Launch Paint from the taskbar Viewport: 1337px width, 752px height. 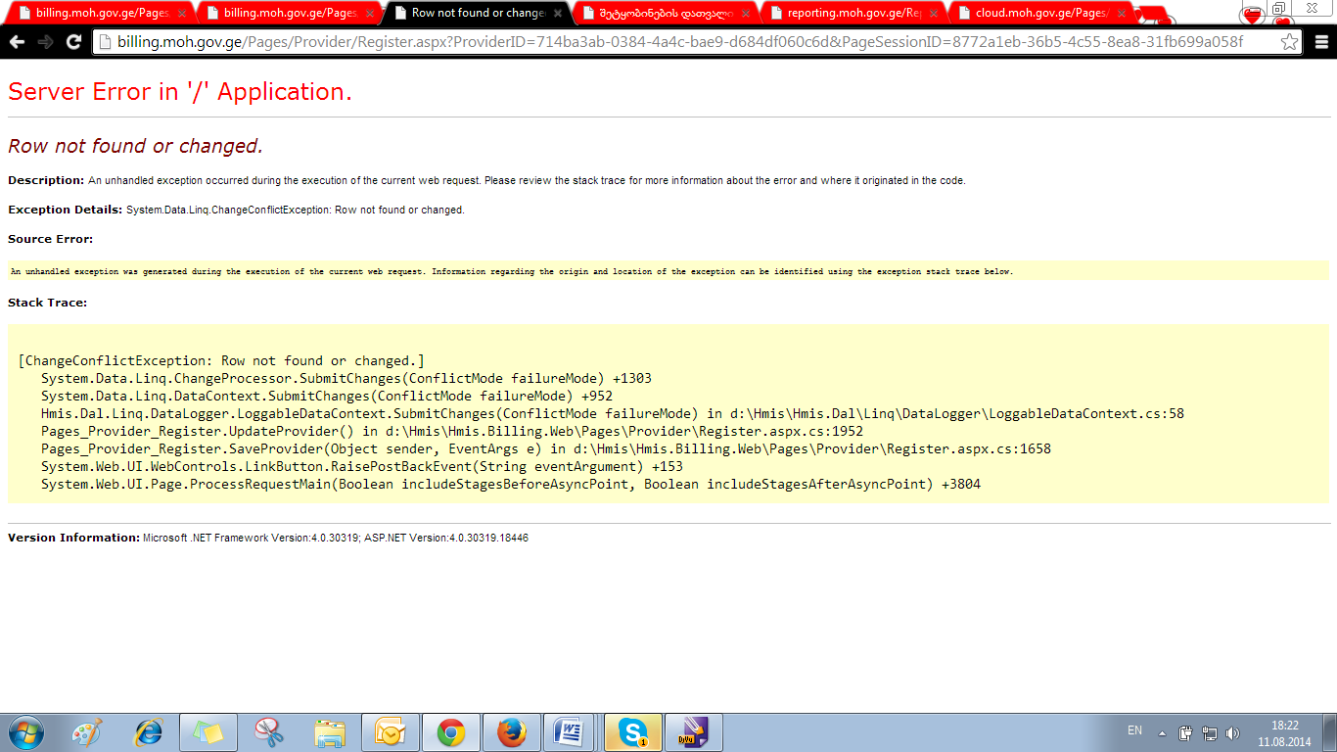click(x=87, y=731)
